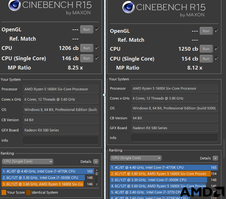Click CB Version field in right window

coord(175,118)
